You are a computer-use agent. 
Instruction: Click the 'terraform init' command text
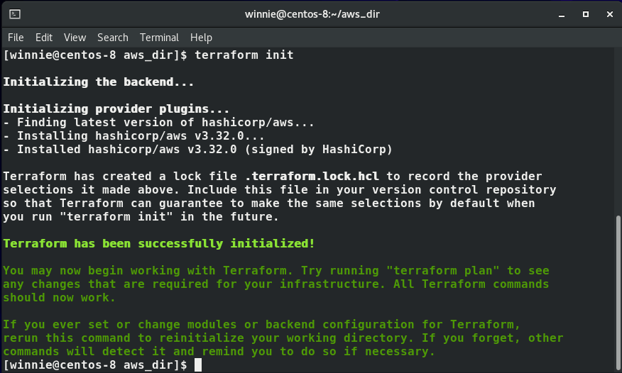click(244, 55)
